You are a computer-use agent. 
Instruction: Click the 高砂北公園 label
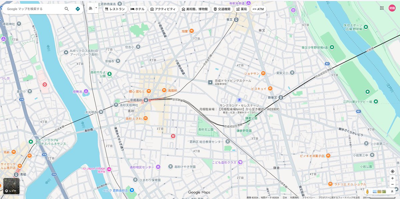(206, 129)
